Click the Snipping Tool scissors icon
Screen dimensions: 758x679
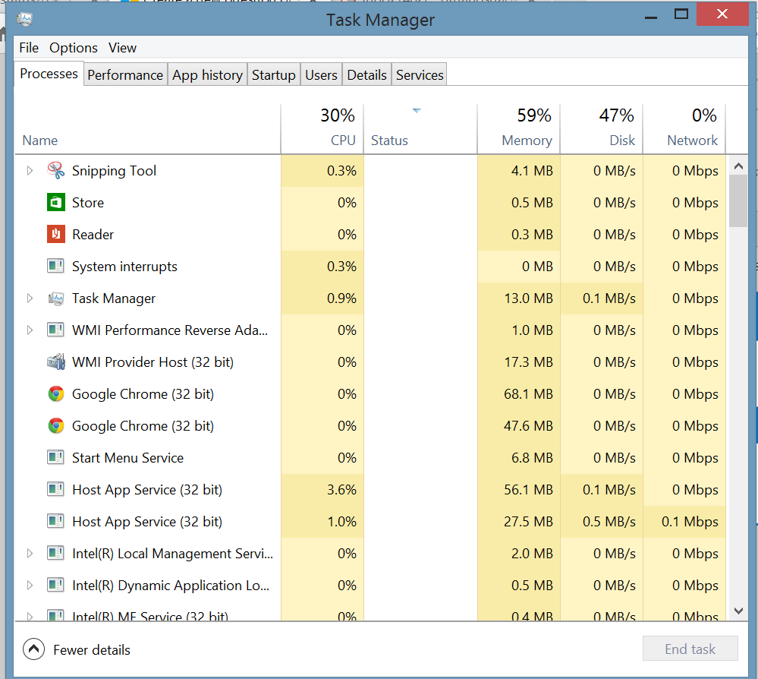click(56, 170)
